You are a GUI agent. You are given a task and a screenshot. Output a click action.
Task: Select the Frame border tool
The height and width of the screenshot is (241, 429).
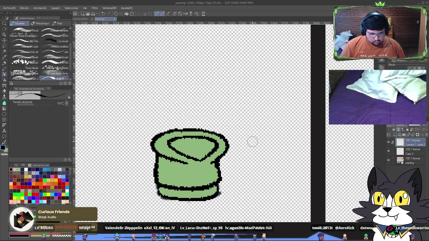click(4, 120)
